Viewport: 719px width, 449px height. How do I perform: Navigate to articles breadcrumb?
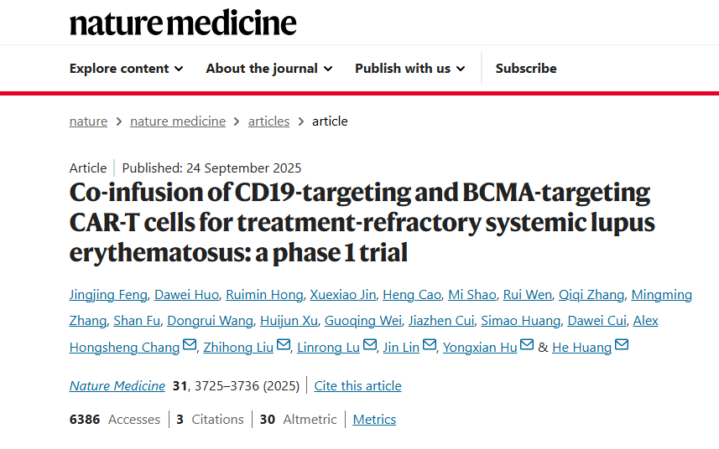pos(268,121)
